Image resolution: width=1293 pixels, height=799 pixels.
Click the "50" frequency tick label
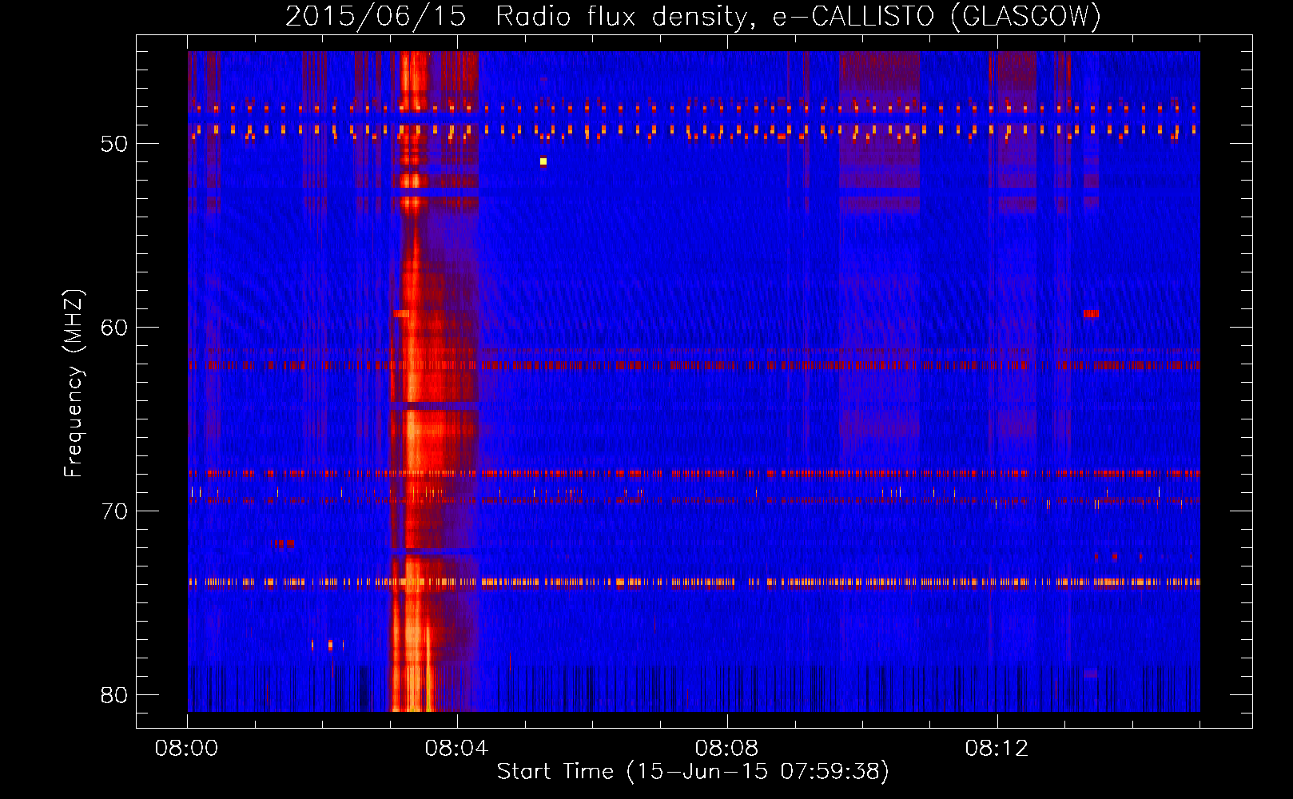click(x=114, y=144)
